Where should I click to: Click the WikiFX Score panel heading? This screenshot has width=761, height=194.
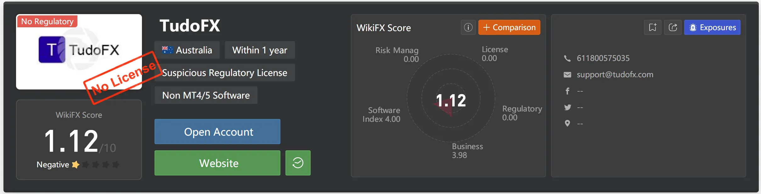[x=384, y=28]
